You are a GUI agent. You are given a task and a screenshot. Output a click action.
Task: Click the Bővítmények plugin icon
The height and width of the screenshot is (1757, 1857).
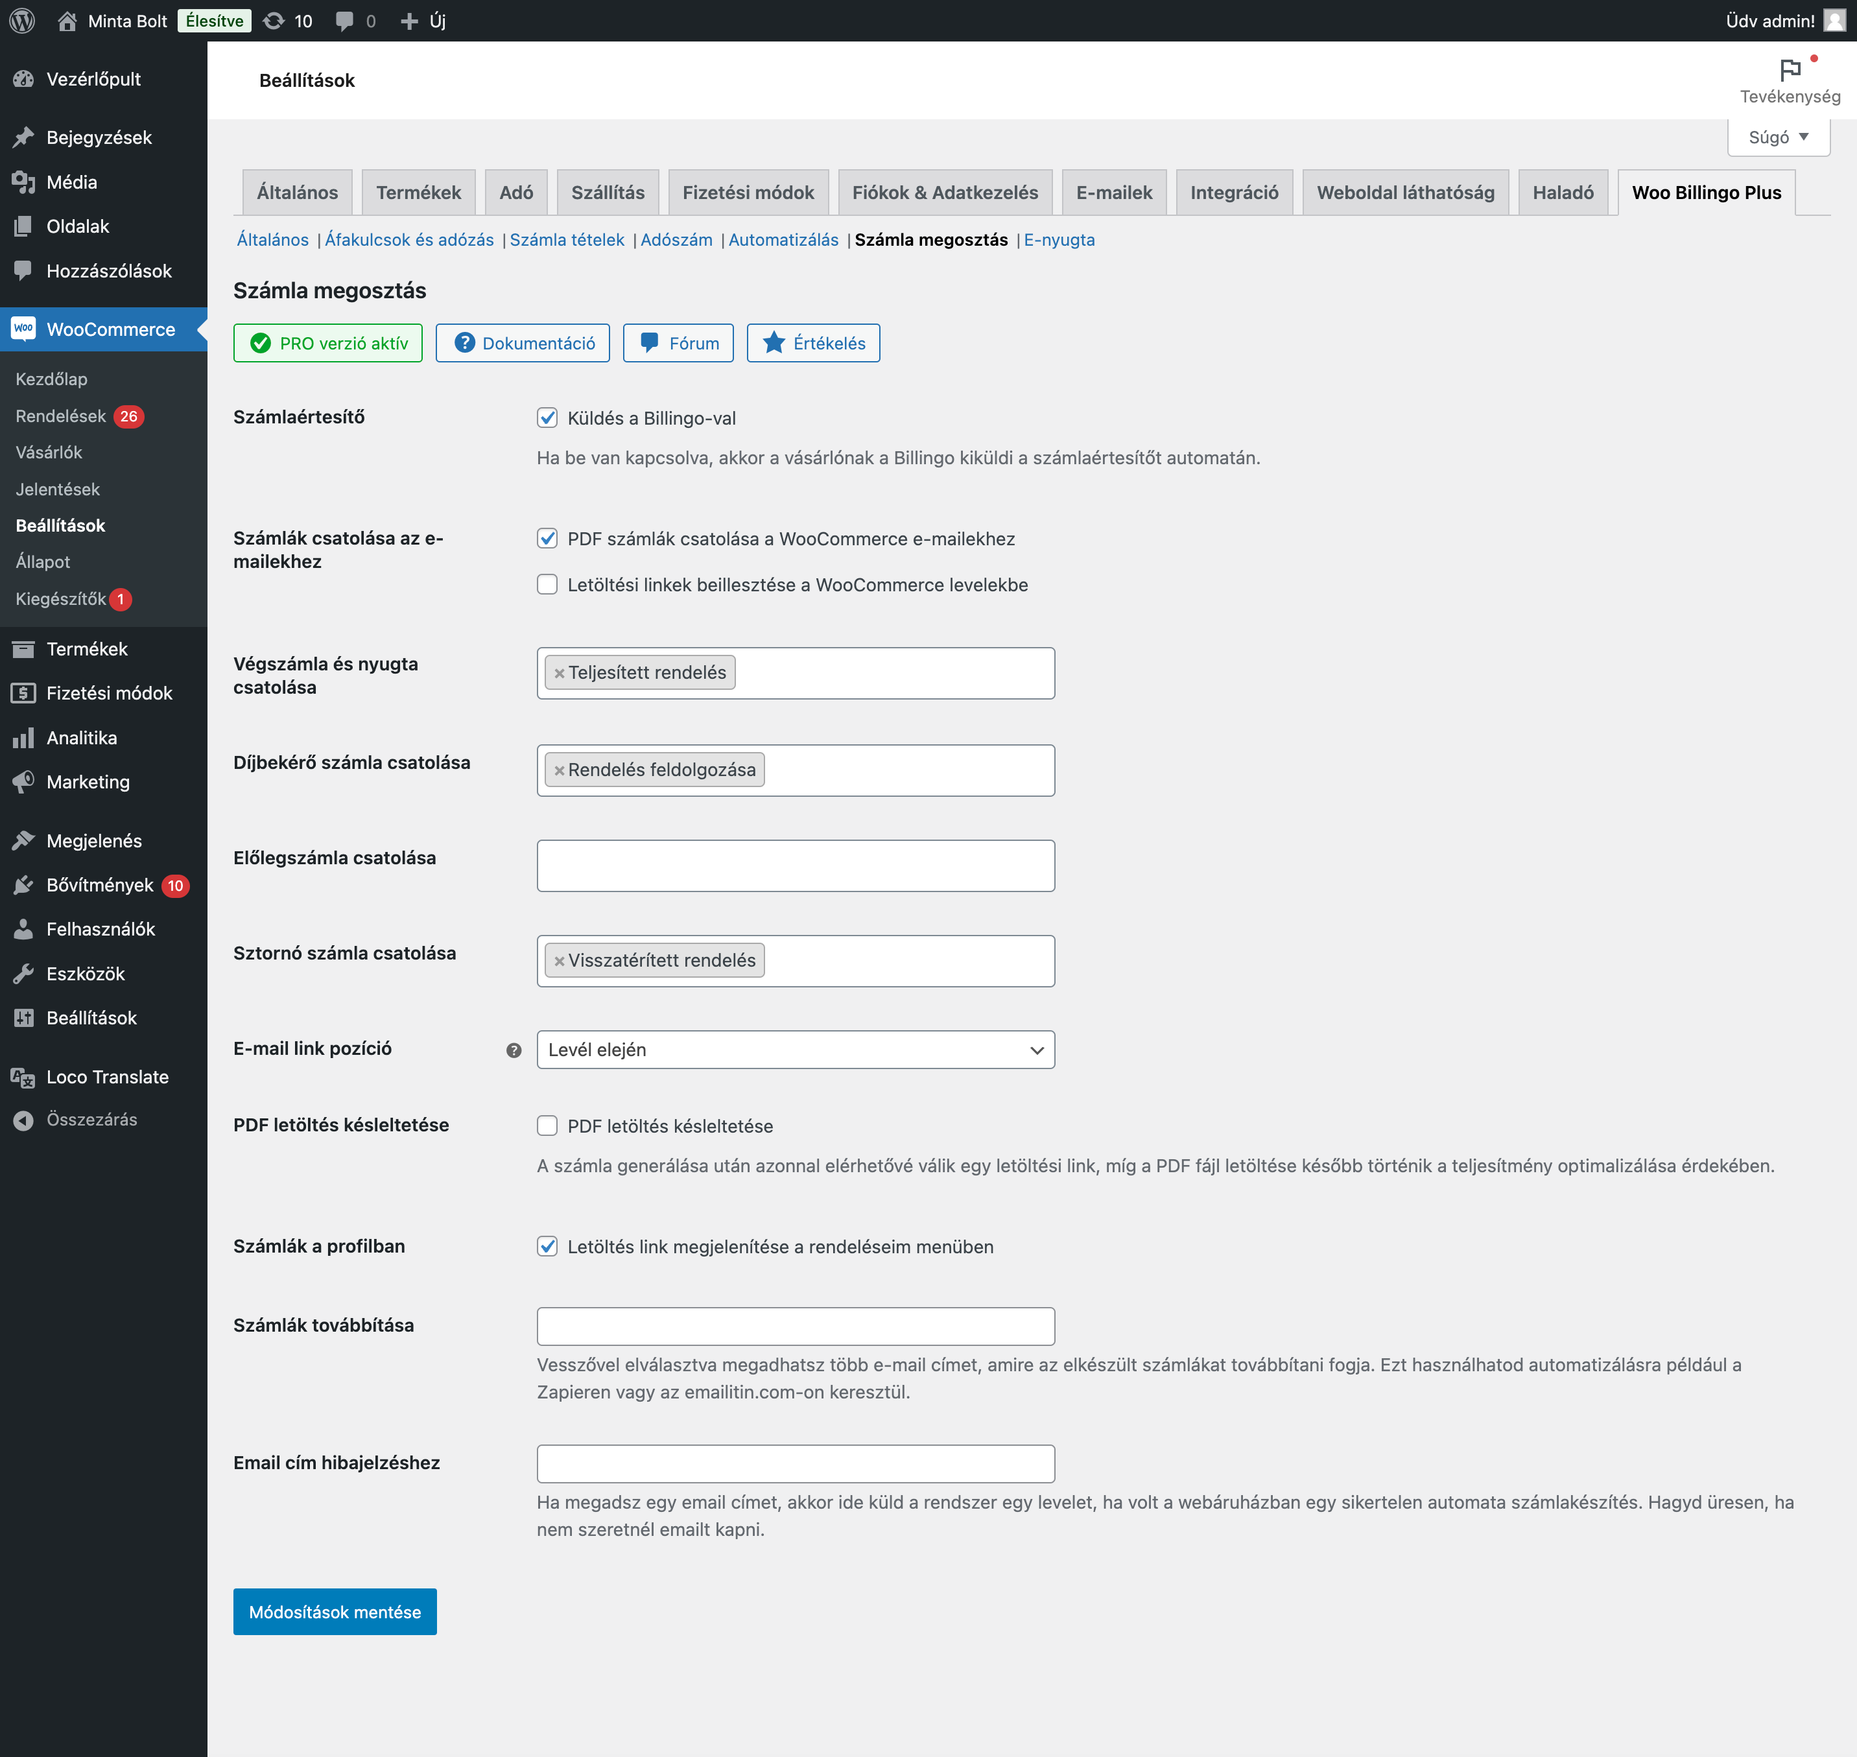(23, 885)
